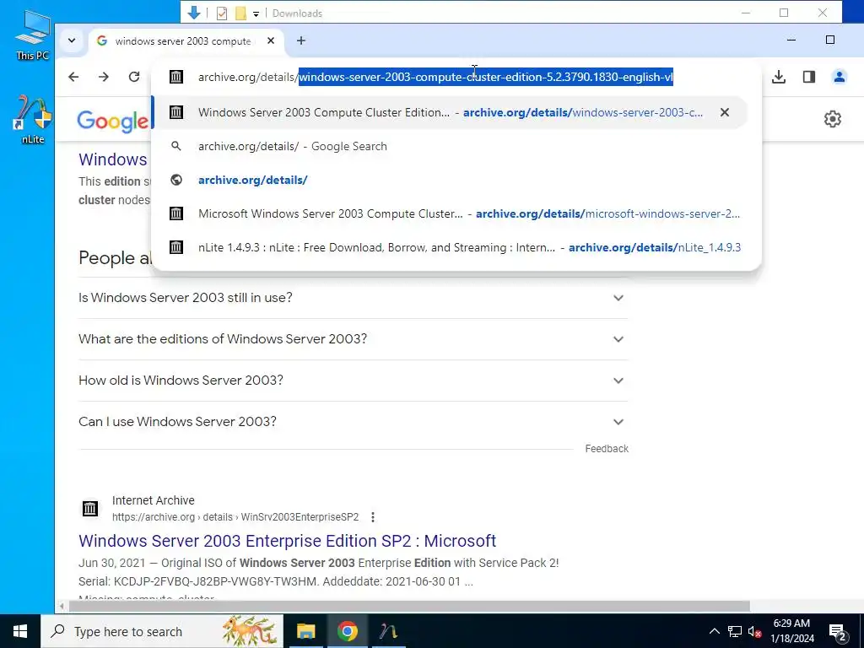Toggle the Chrome side panel
This screenshot has width=864, height=648.
(x=809, y=77)
